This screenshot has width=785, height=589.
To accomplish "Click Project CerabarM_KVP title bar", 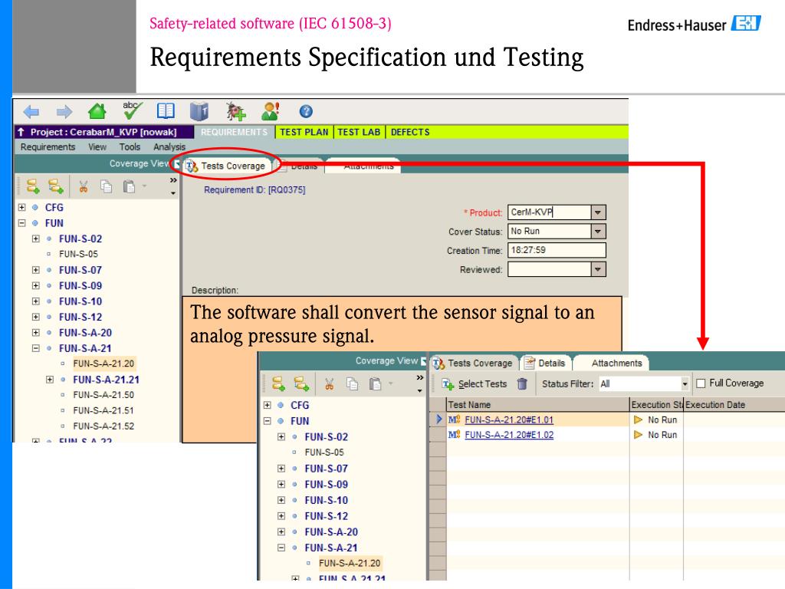I will 103,132.
